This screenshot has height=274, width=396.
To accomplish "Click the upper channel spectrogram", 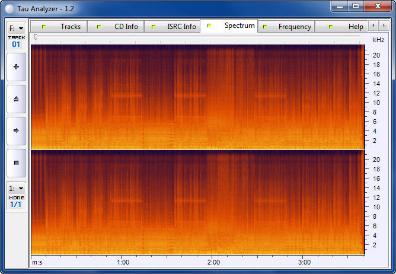I will pos(197,97).
